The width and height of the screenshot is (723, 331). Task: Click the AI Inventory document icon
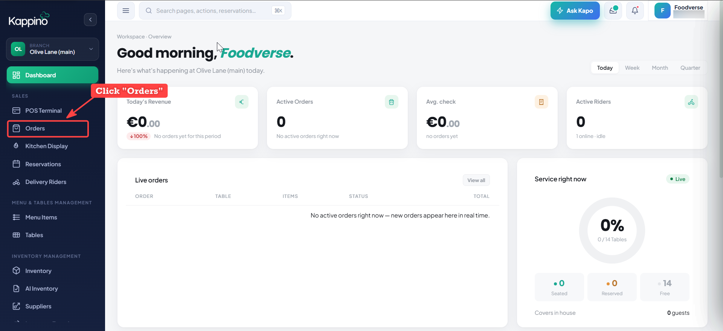[16, 288]
